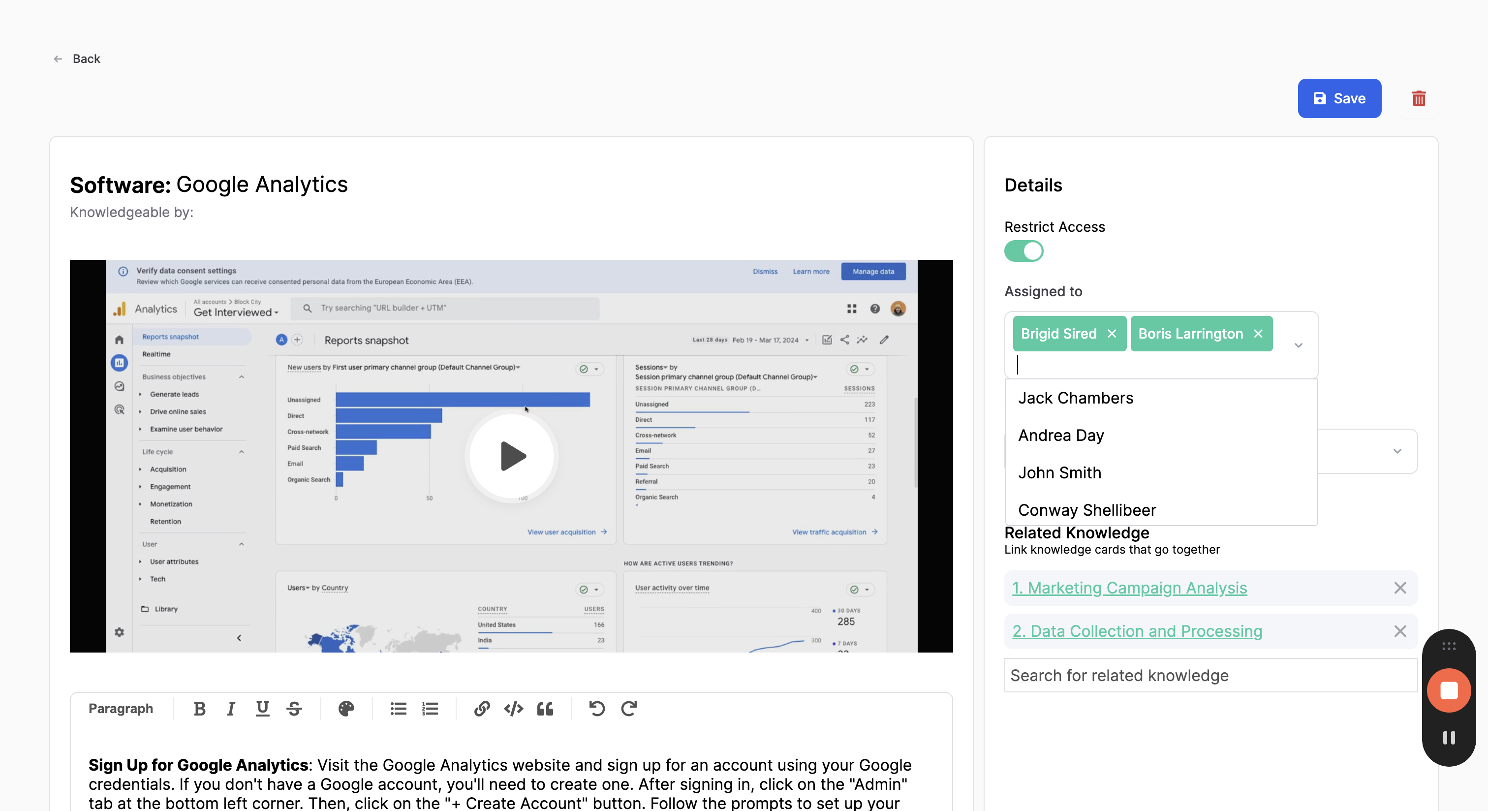Open the Paragraph style dropdown
1488x811 pixels.
[121, 708]
